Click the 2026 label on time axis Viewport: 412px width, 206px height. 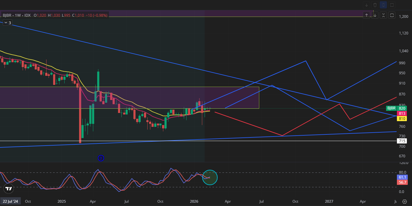tap(194, 201)
